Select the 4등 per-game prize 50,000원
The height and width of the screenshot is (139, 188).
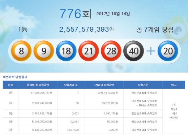click(112, 122)
